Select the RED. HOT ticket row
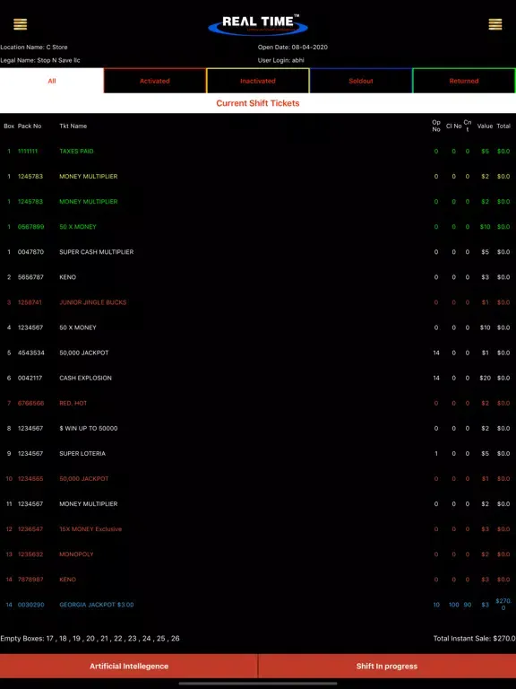Screen dimensions: 516x689 coord(258,403)
